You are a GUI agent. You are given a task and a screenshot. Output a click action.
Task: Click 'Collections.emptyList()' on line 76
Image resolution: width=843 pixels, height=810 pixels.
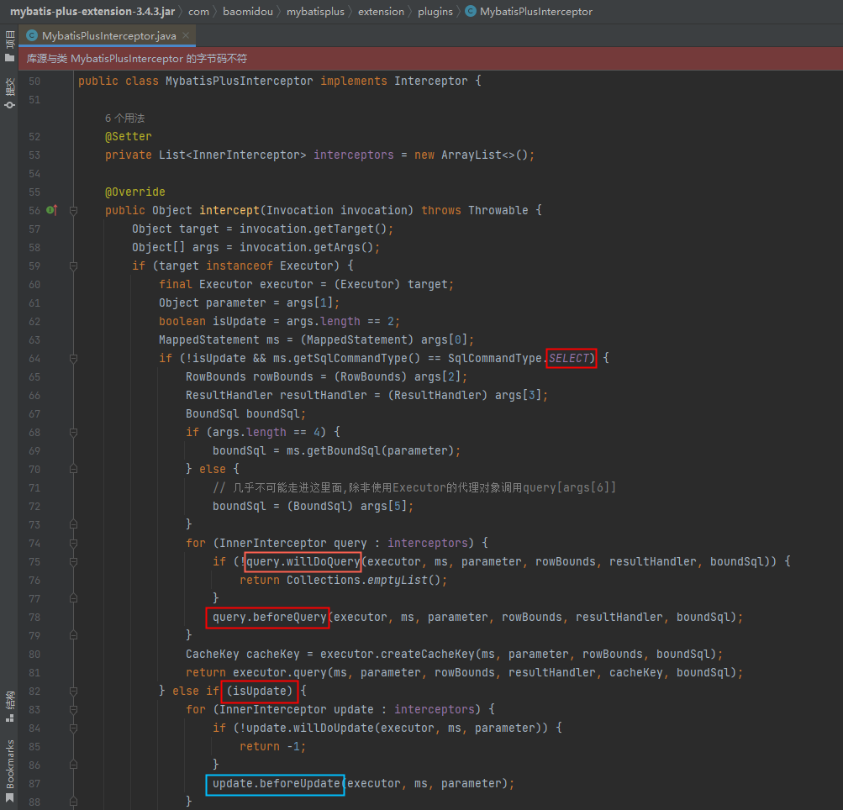tap(363, 580)
